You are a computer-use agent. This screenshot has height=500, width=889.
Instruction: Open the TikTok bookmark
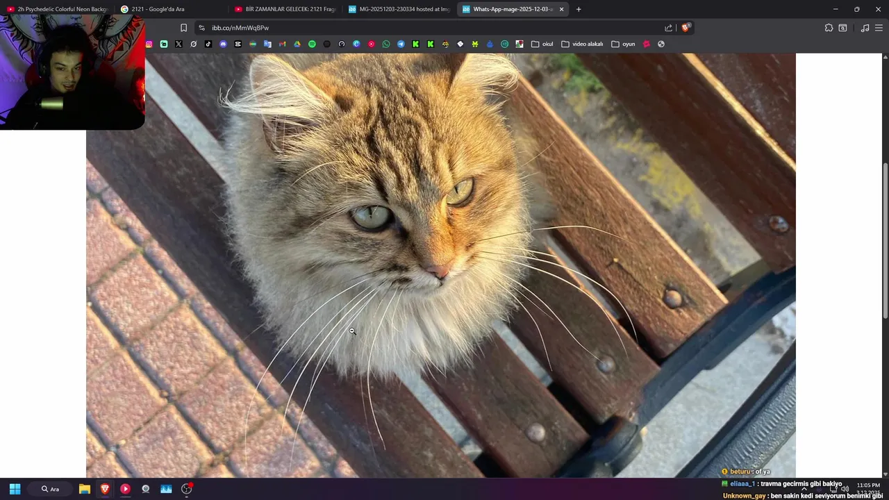208,44
